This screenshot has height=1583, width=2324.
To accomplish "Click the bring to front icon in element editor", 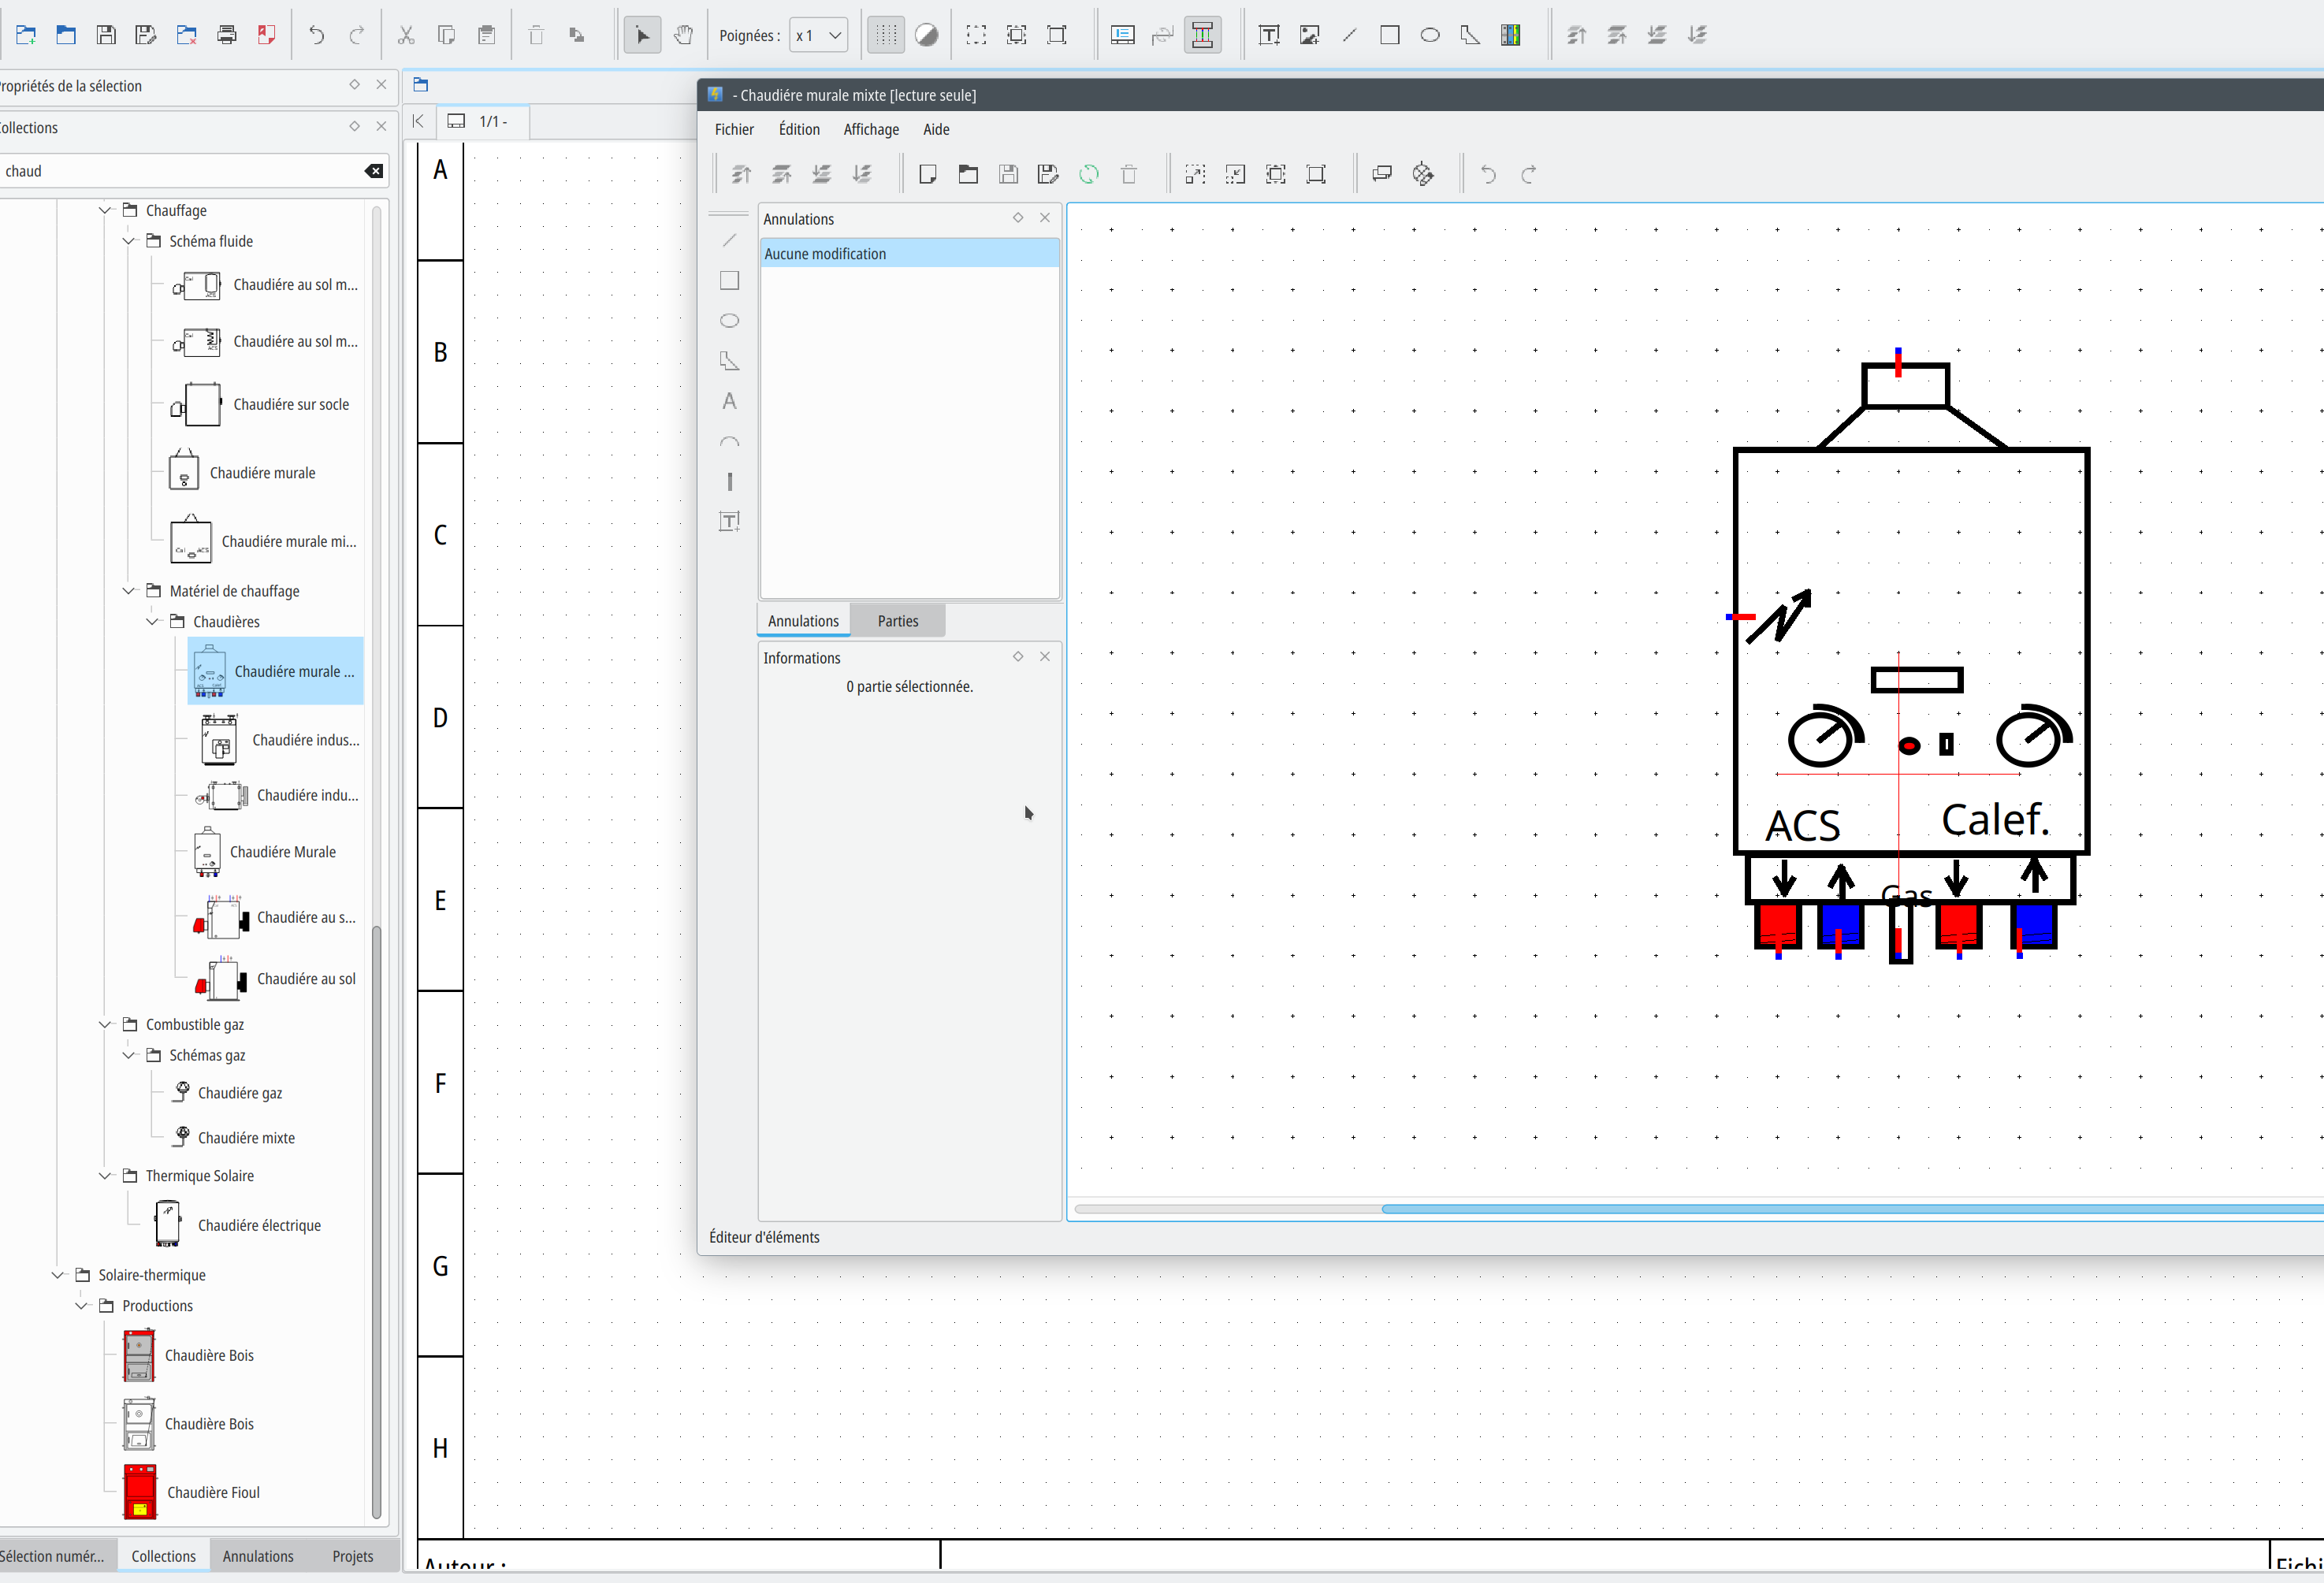I will tap(741, 174).
